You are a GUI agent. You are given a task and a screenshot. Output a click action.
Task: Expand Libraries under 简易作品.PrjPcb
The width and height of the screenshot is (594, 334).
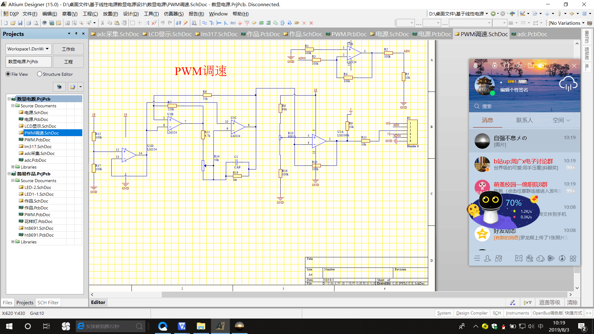(x=13, y=242)
